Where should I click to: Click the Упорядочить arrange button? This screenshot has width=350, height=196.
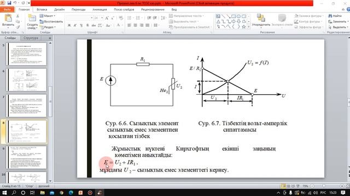tap(261, 20)
